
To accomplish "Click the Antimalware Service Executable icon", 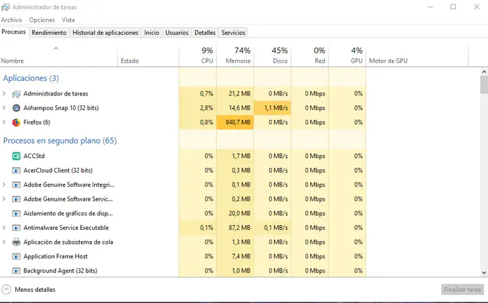I will (17, 228).
